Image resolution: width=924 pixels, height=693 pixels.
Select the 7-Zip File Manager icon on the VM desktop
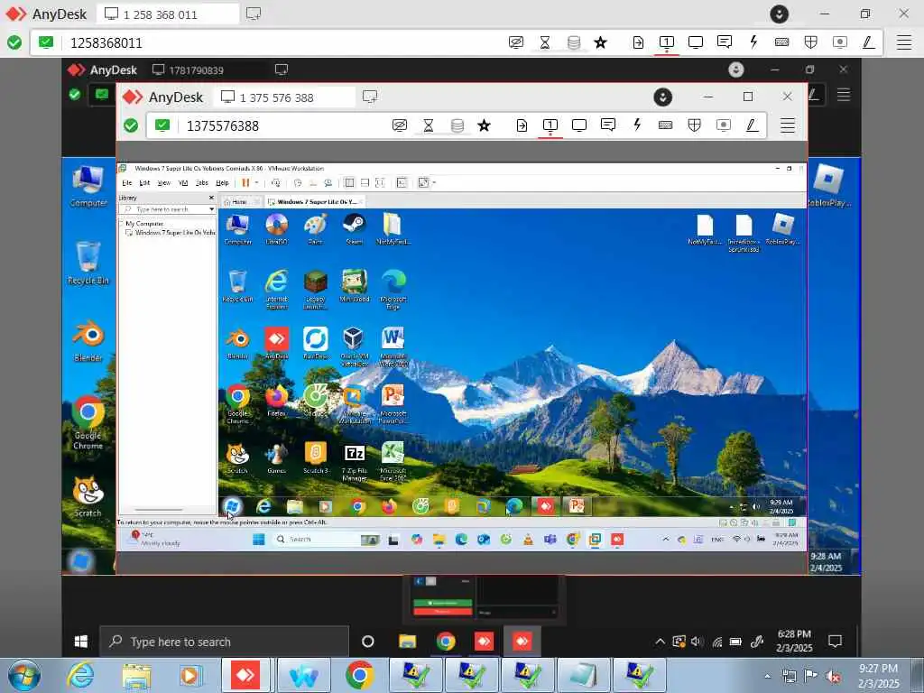point(354,462)
